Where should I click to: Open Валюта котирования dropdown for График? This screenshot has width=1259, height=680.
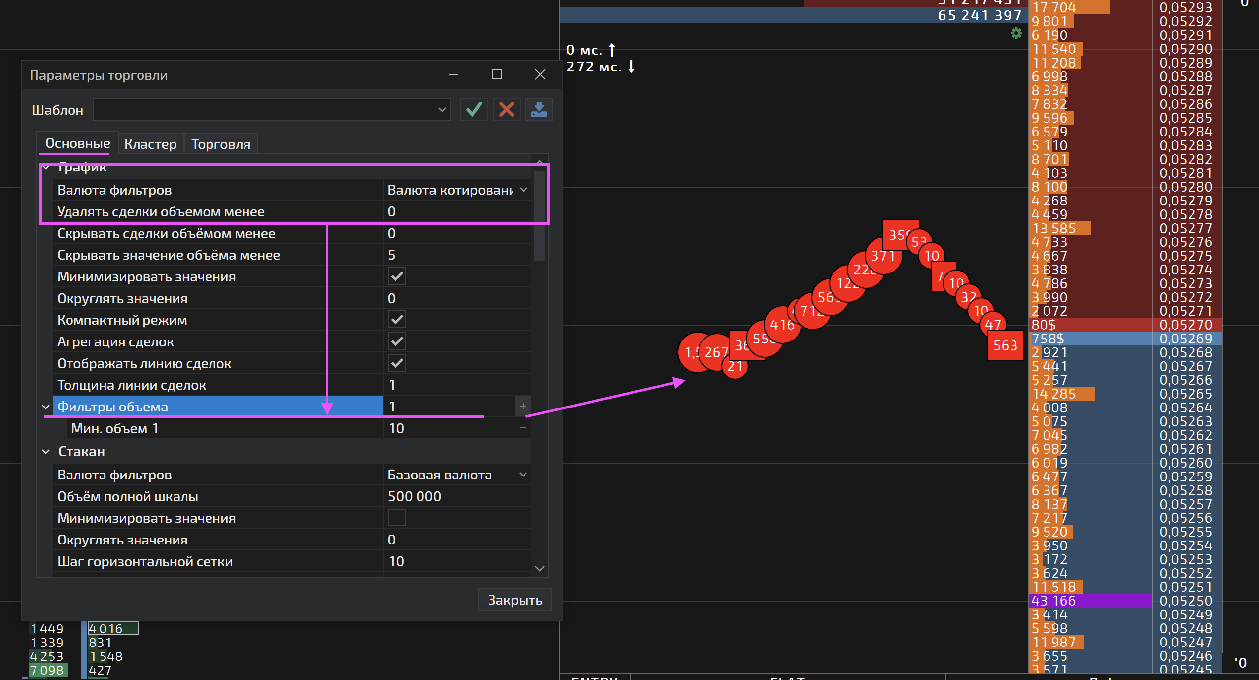523,190
